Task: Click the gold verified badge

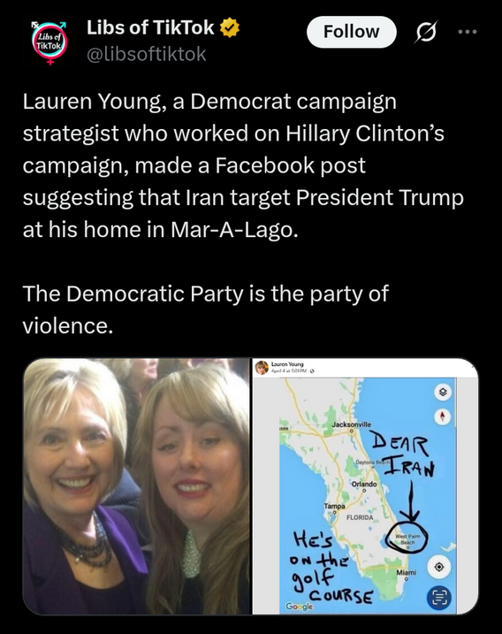Action: tap(230, 28)
